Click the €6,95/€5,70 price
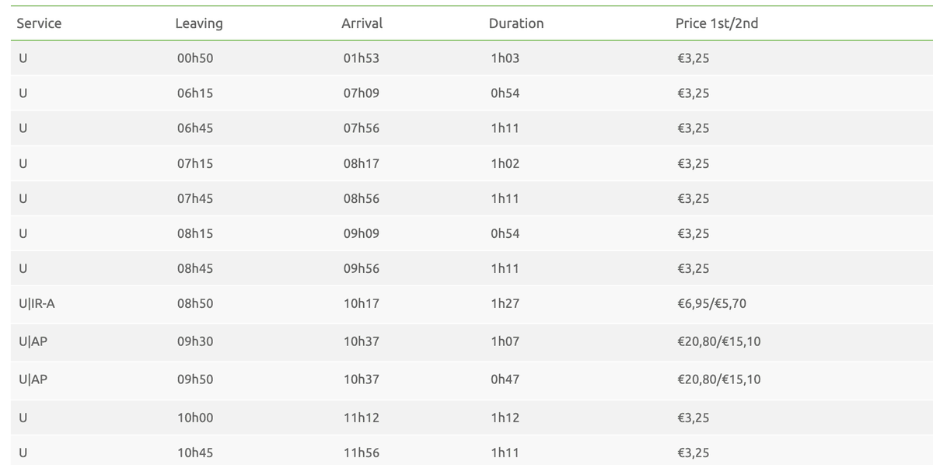 [711, 303]
